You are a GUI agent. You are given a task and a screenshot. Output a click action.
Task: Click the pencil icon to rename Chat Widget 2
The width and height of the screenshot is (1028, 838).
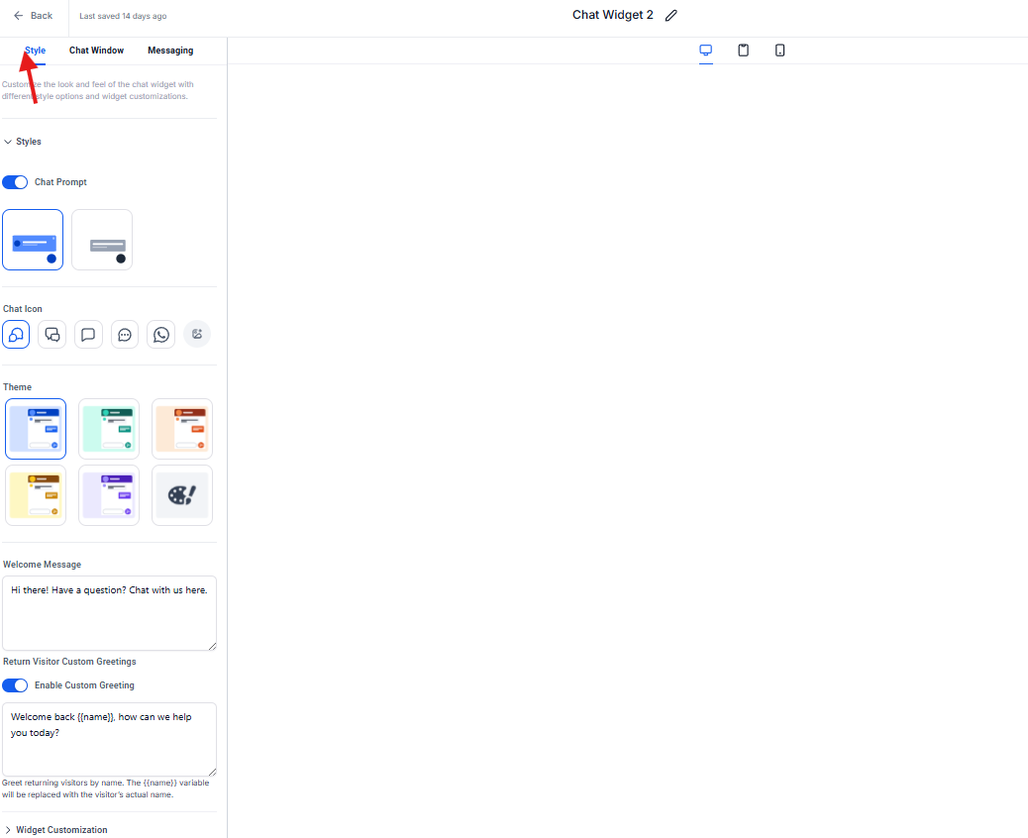671,16
